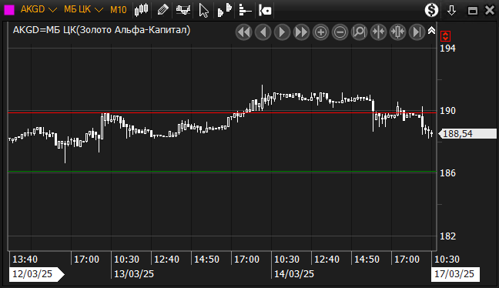Toggle horizontal compress chart button
Screen dimensions: 499x288
coord(378,32)
